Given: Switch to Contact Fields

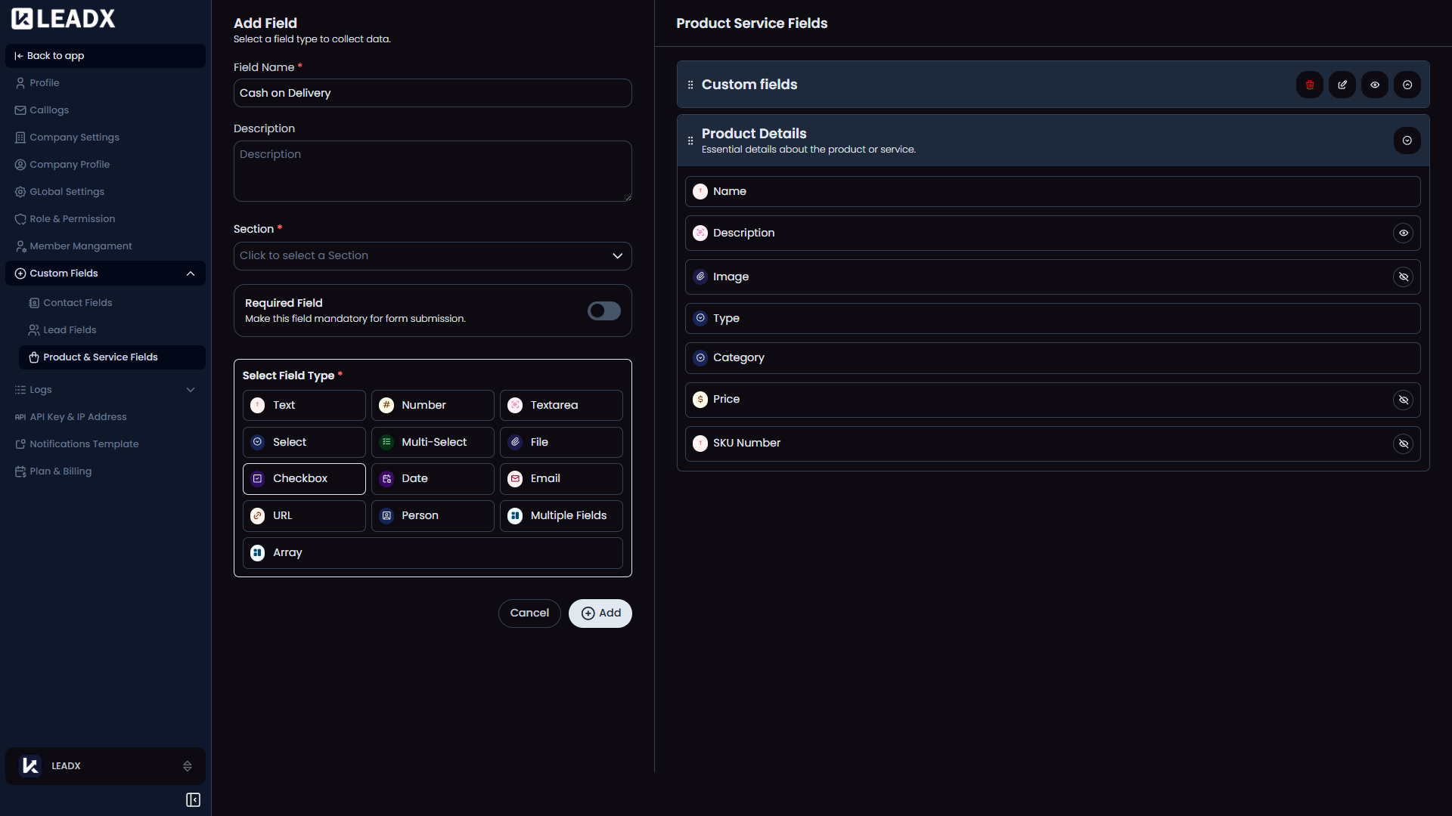Looking at the screenshot, I should coord(77,302).
